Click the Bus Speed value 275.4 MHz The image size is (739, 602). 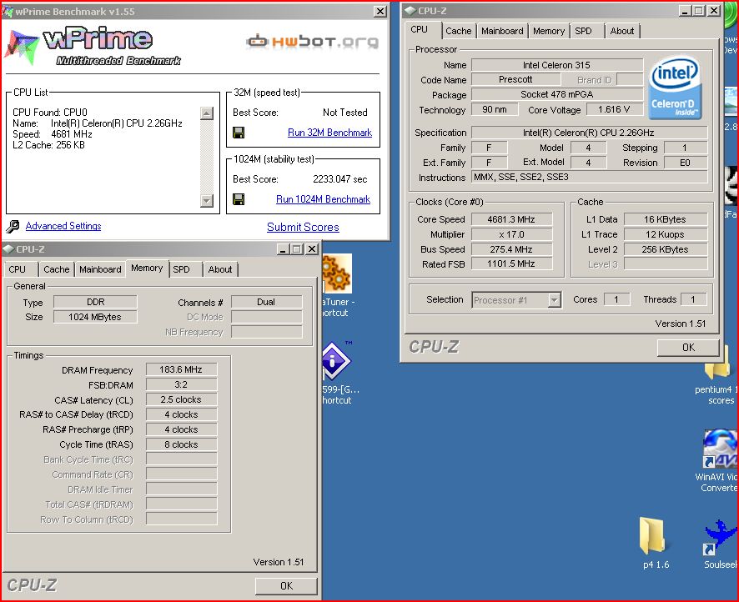click(512, 249)
